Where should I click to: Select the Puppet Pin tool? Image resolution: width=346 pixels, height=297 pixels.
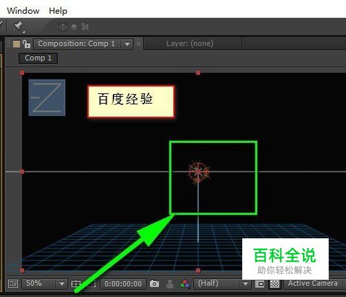click(18, 27)
